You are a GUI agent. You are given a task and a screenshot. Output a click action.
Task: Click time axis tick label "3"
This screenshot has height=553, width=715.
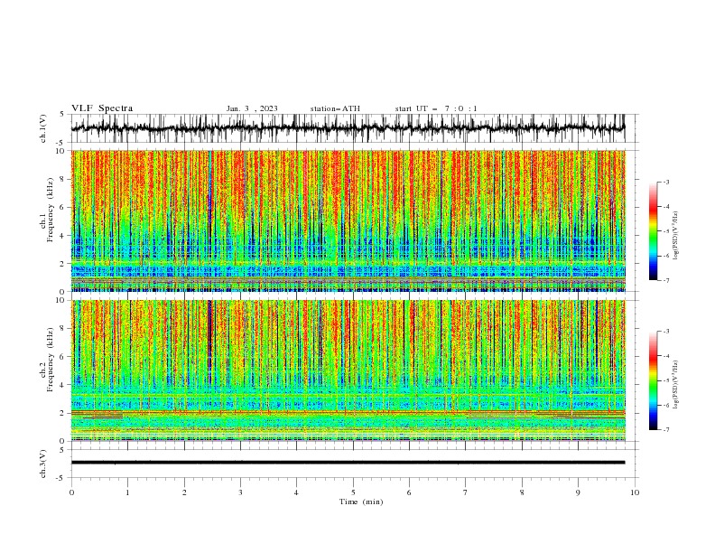(x=240, y=492)
